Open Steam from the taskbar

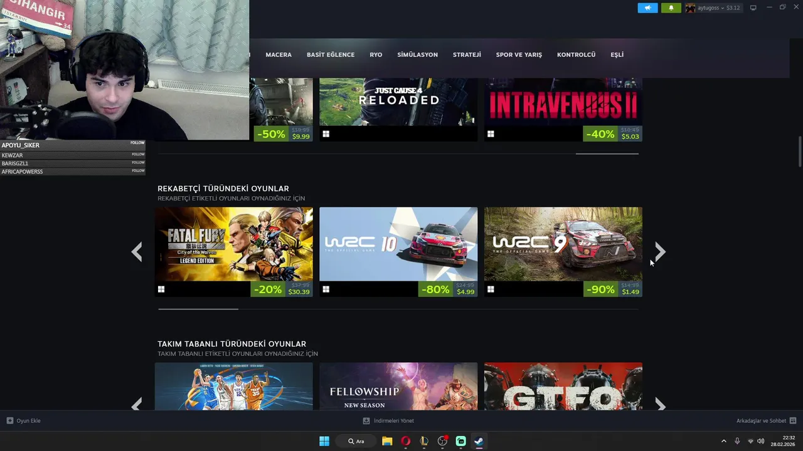[479, 441]
